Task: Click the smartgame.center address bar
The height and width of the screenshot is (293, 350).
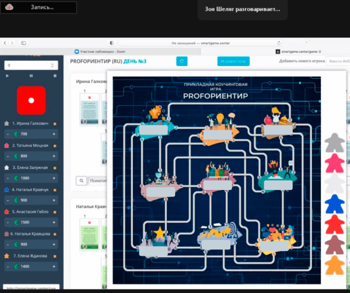Action: coord(201,43)
